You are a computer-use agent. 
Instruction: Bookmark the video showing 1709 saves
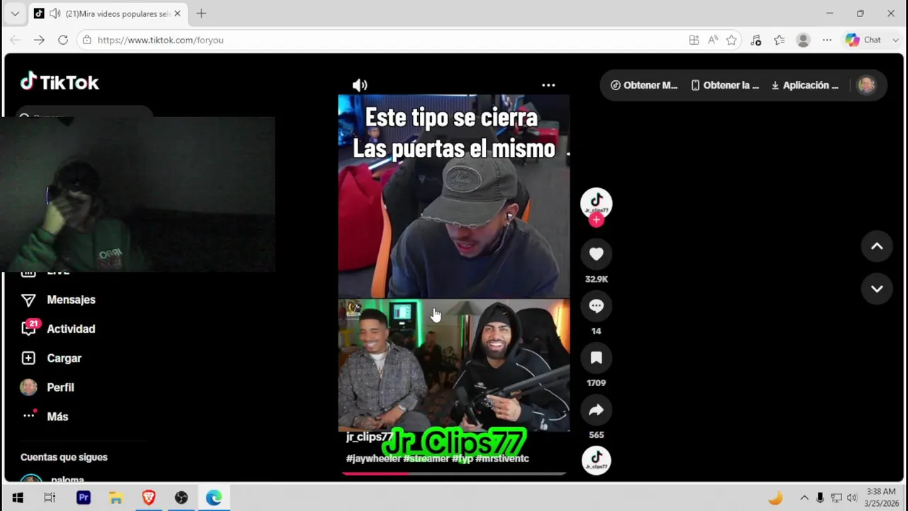[x=596, y=358]
